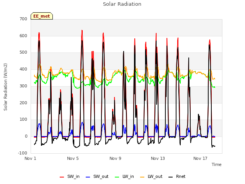Image resolution: width=245 pixels, height=184 pixels.
Task: Toggle the LW_out legend entry
Action: 151,176
